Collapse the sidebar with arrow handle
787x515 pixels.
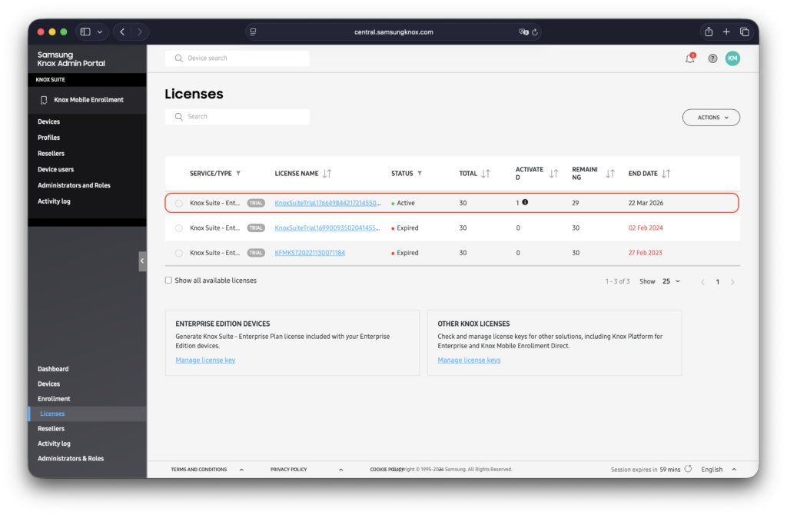[142, 261]
